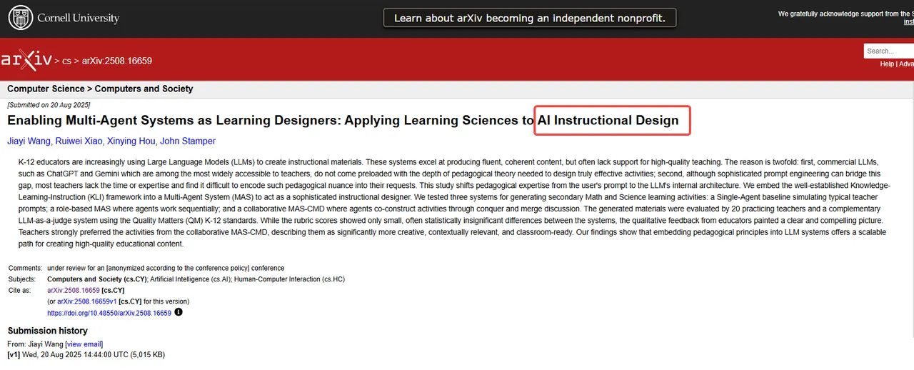Open the arXiv home logo
Viewport: 914px width, 370px height.
(x=26, y=61)
